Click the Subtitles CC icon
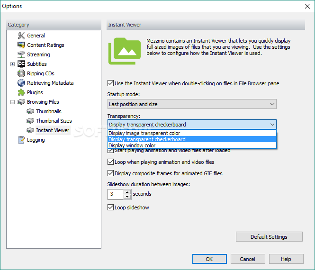 coord(21,64)
